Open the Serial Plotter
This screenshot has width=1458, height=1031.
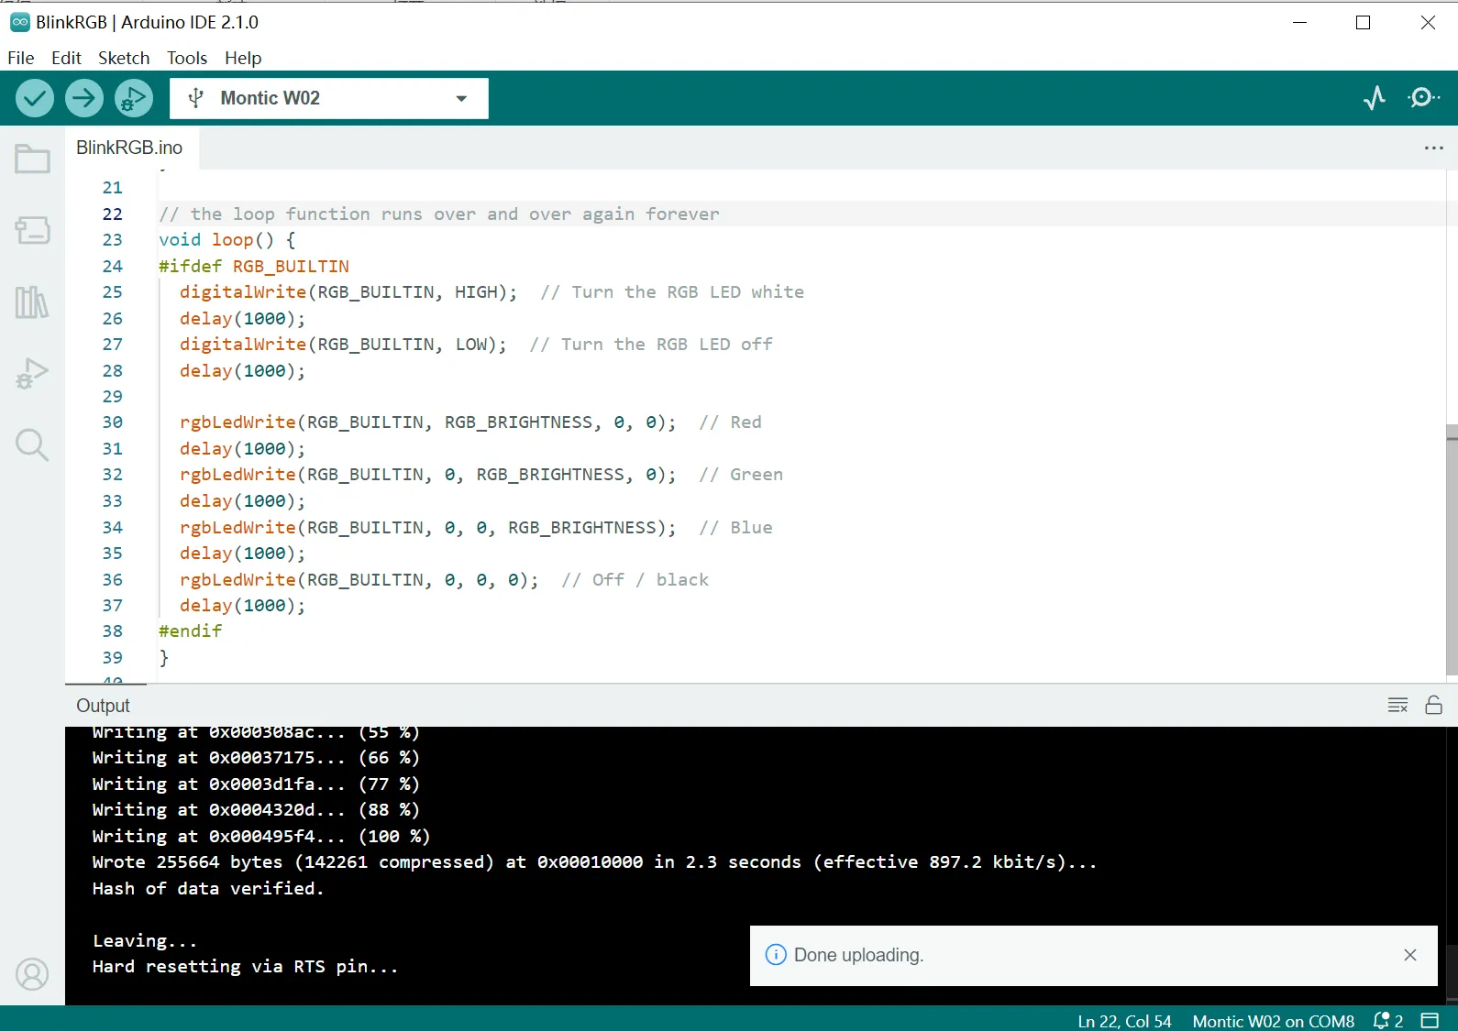(1374, 98)
